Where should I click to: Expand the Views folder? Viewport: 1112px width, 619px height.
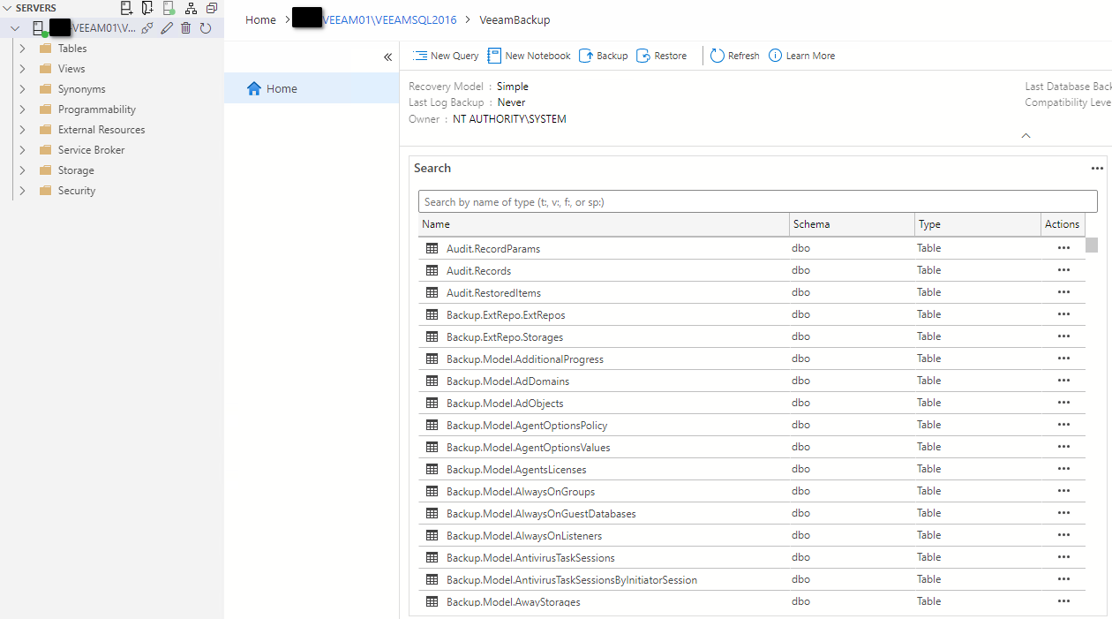coord(23,69)
